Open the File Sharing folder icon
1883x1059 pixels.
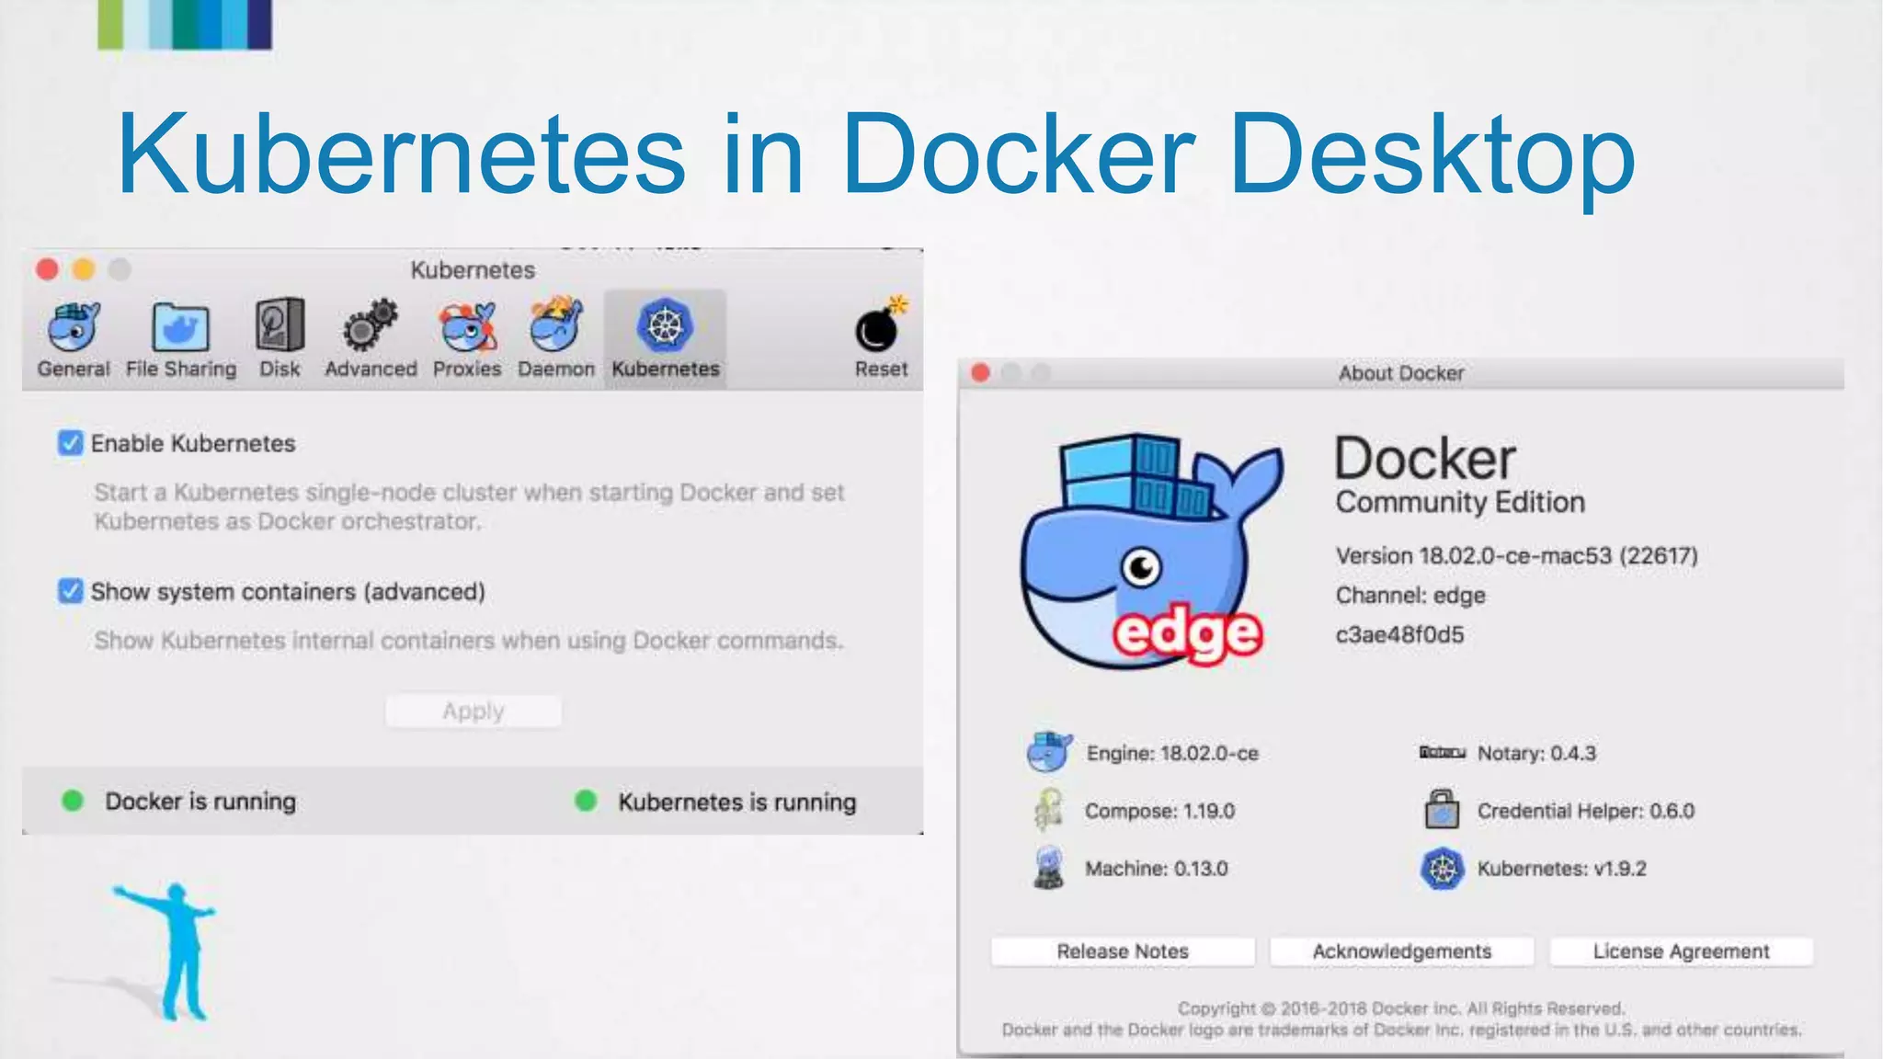click(x=180, y=326)
